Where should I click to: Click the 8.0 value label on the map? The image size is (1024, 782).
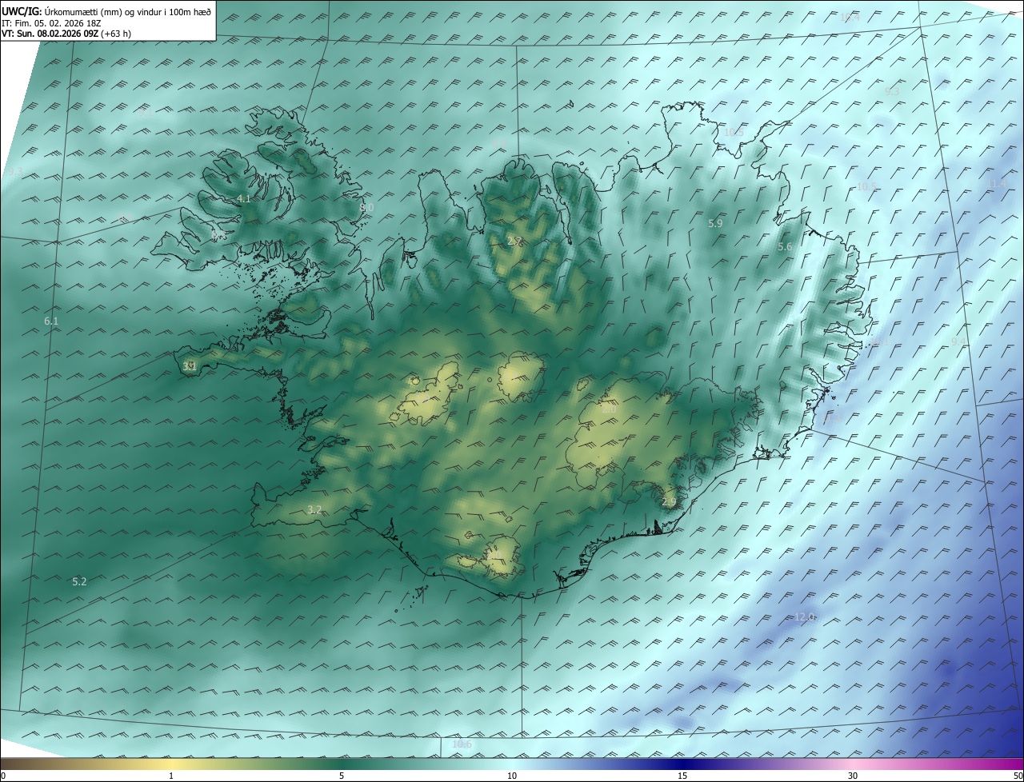[367, 207]
